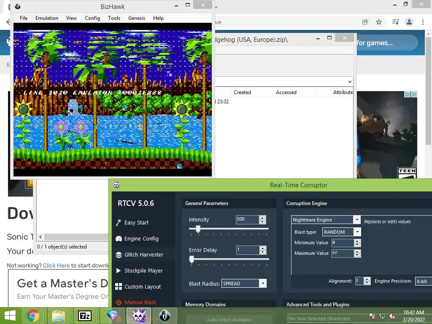Open the Blast type RANDOM dropdown

coord(357,232)
